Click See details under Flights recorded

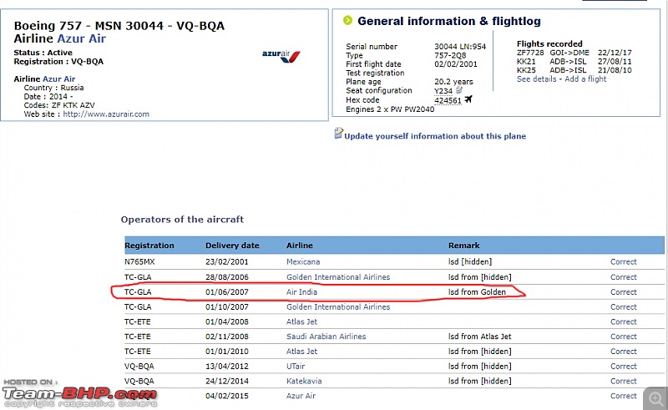coord(536,78)
